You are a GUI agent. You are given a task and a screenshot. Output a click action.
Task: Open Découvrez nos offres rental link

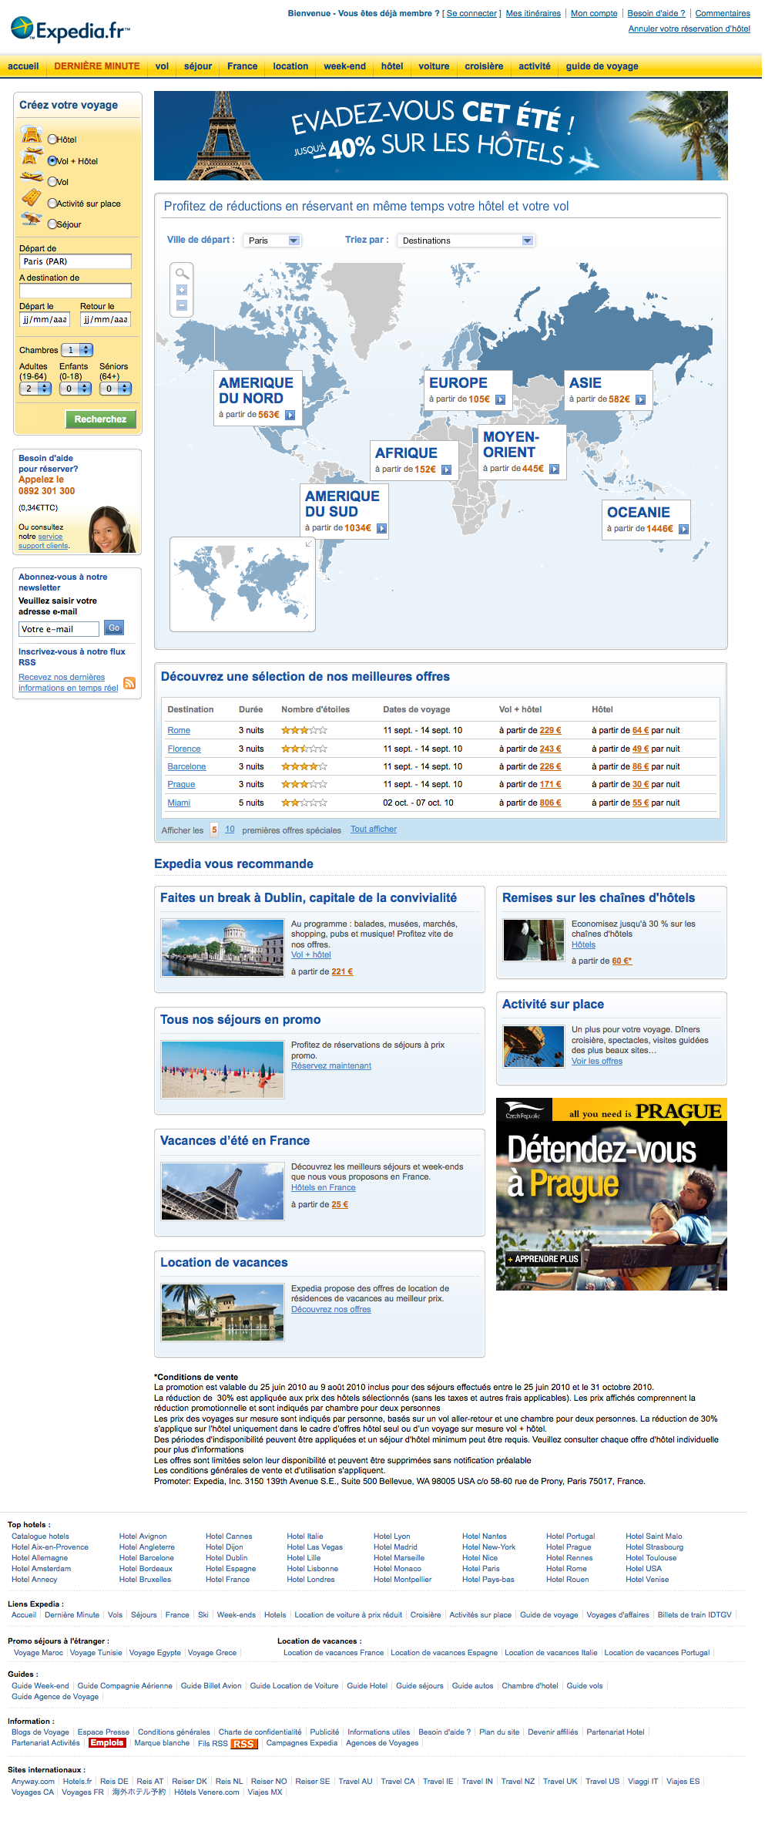331,1309
